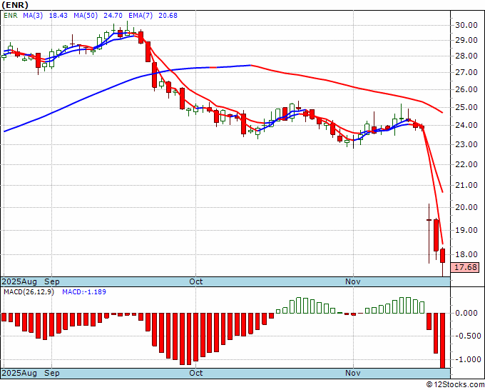Click the Oct label on price chart axis

(x=196, y=281)
